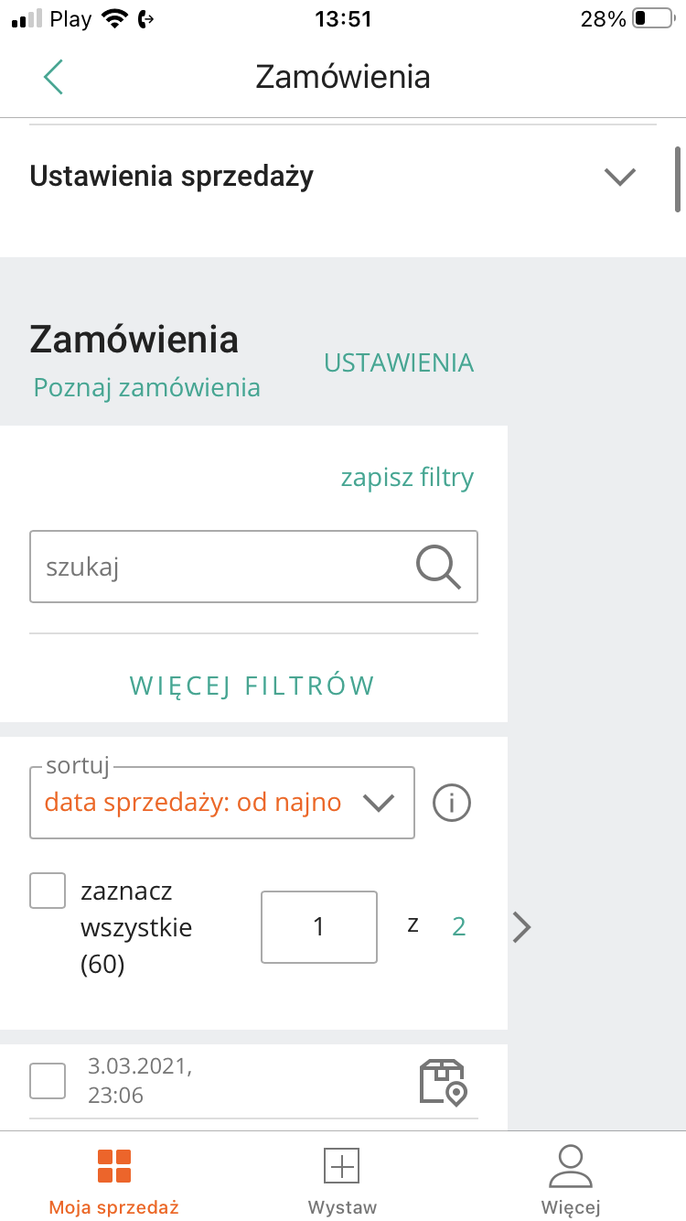Tap the parcel locker delivery icon
Viewport: 686px width, 1221px height.
pyautogui.click(x=443, y=1083)
